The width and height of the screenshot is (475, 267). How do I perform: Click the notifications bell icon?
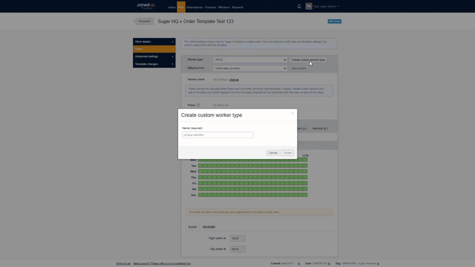(x=299, y=6)
